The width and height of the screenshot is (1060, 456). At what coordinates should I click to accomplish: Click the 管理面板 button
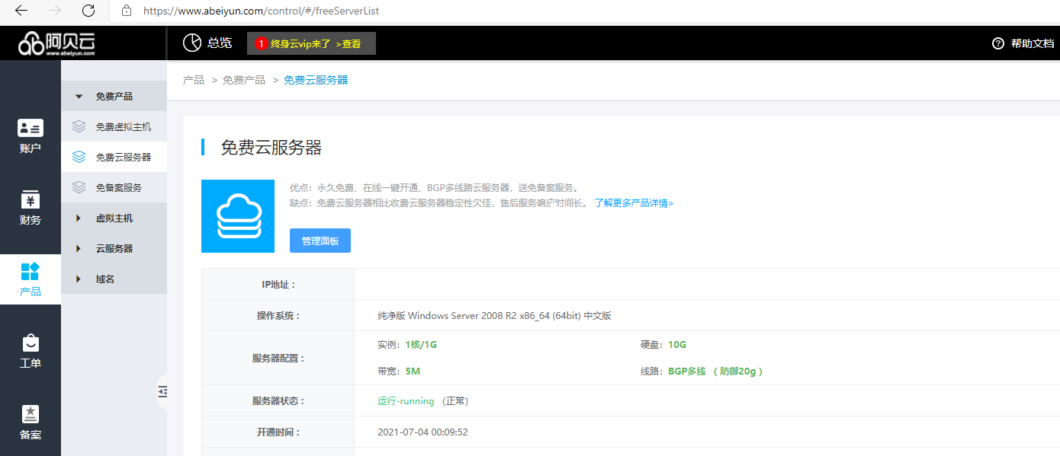320,241
